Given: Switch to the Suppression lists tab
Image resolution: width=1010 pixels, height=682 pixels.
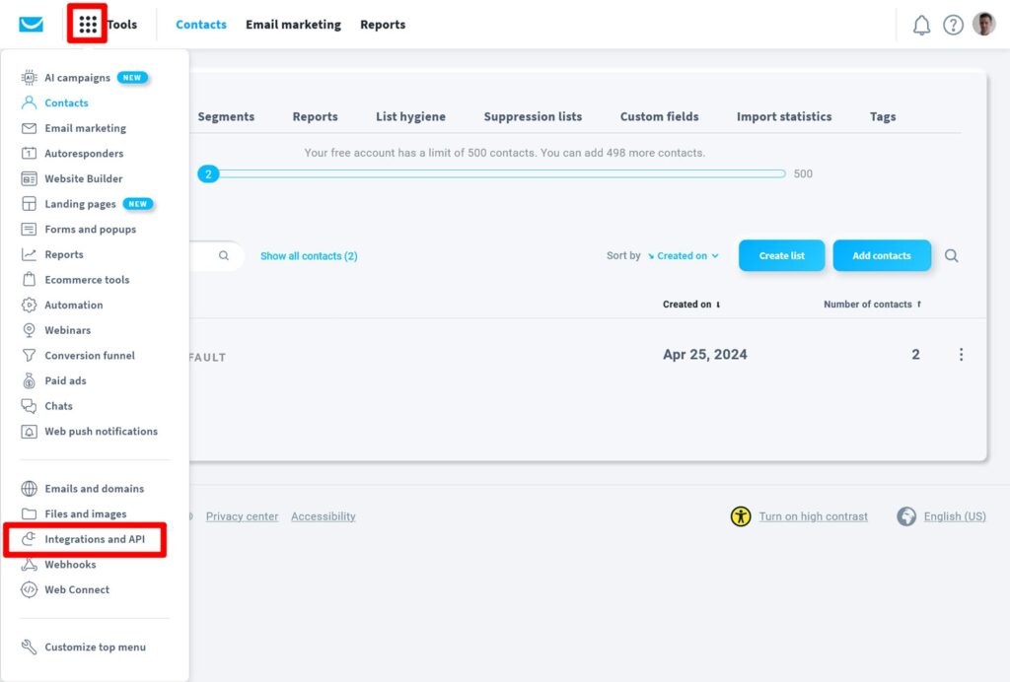Looking at the screenshot, I should tap(533, 116).
